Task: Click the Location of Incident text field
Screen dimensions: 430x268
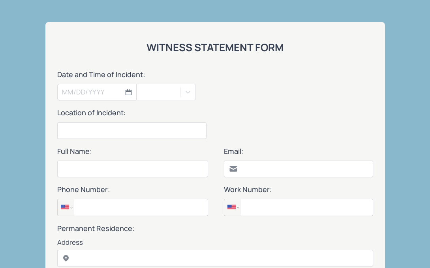Action: [131, 131]
